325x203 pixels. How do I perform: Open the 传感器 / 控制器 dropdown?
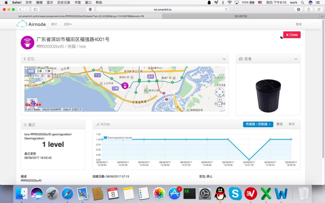pos(258,124)
